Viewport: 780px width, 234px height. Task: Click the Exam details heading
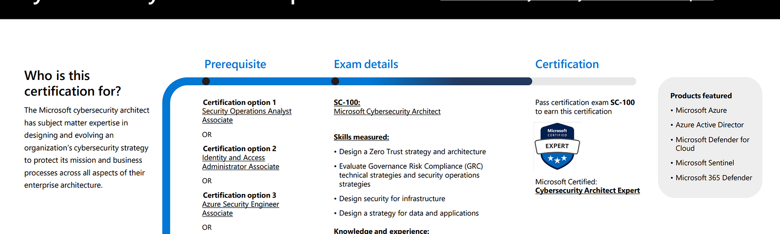pos(366,64)
